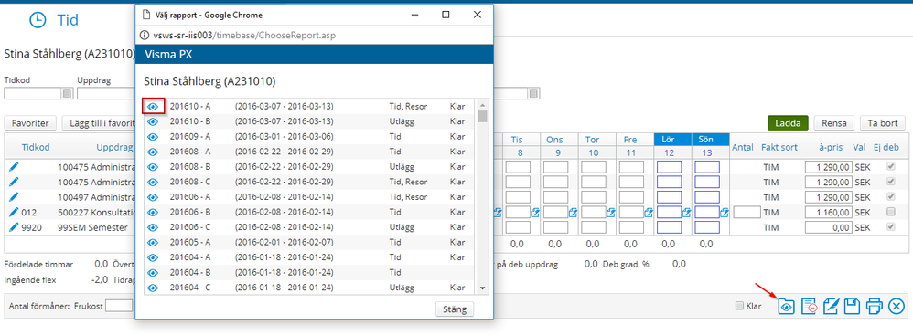
Task: Save the time report with floppy disk icon
Action: (x=853, y=306)
